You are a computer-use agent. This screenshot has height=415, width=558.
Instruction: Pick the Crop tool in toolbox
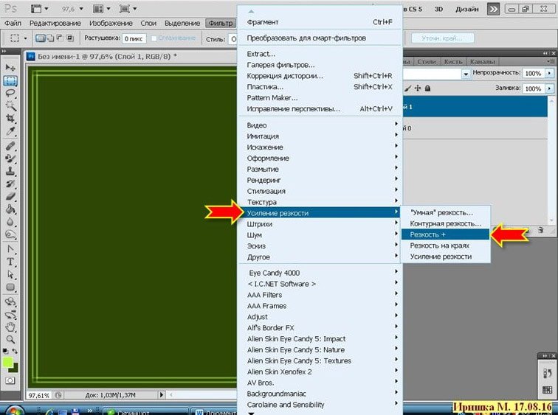coord(11,119)
